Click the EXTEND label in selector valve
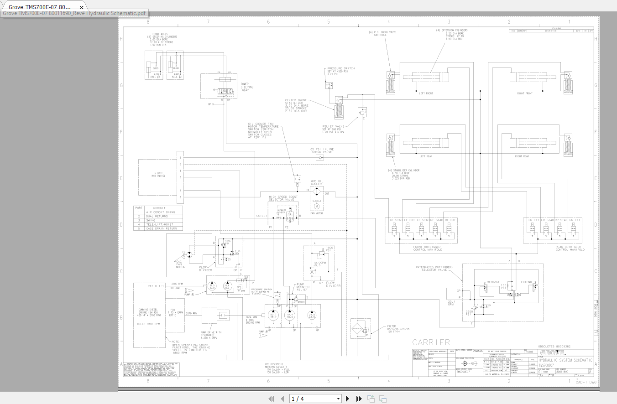Image resolution: width=617 pixels, height=404 pixels. tap(526, 282)
